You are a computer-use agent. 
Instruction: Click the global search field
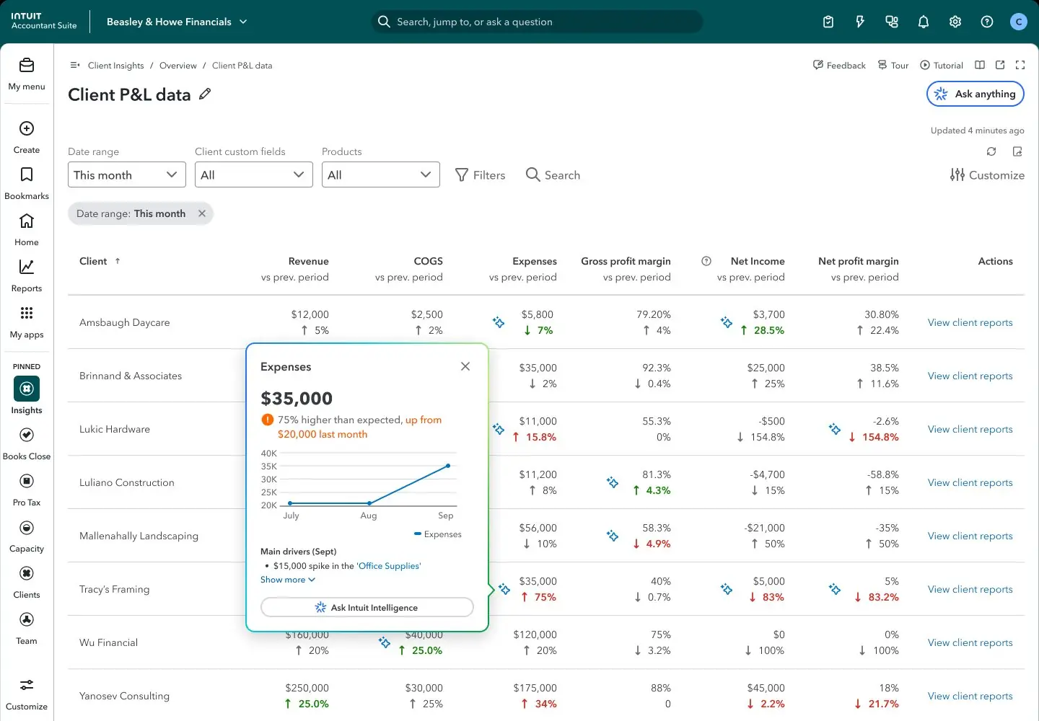coord(537,22)
